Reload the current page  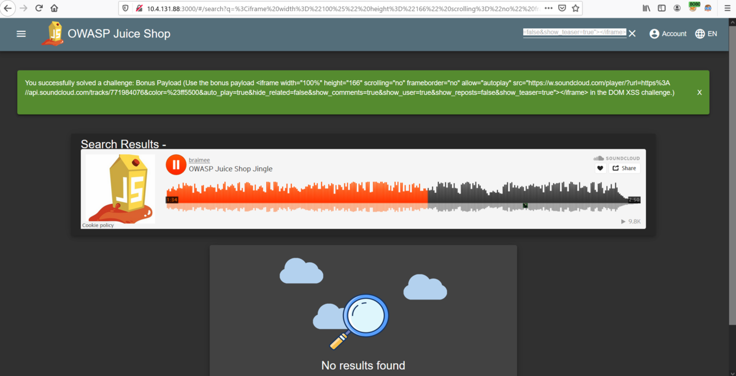tap(39, 9)
